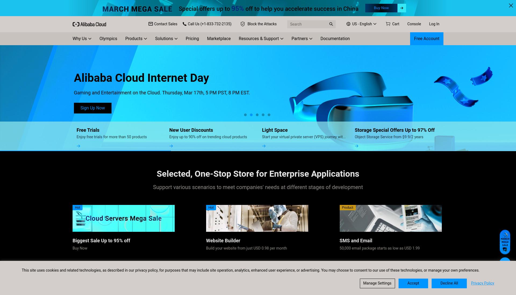Image resolution: width=516 pixels, height=295 pixels.
Task: Open the Privacy Policy link
Action: [x=482, y=283]
